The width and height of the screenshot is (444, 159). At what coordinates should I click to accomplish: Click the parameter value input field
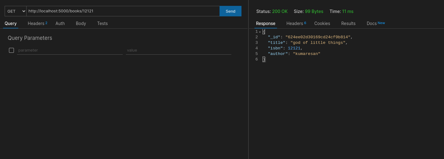(178, 50)
